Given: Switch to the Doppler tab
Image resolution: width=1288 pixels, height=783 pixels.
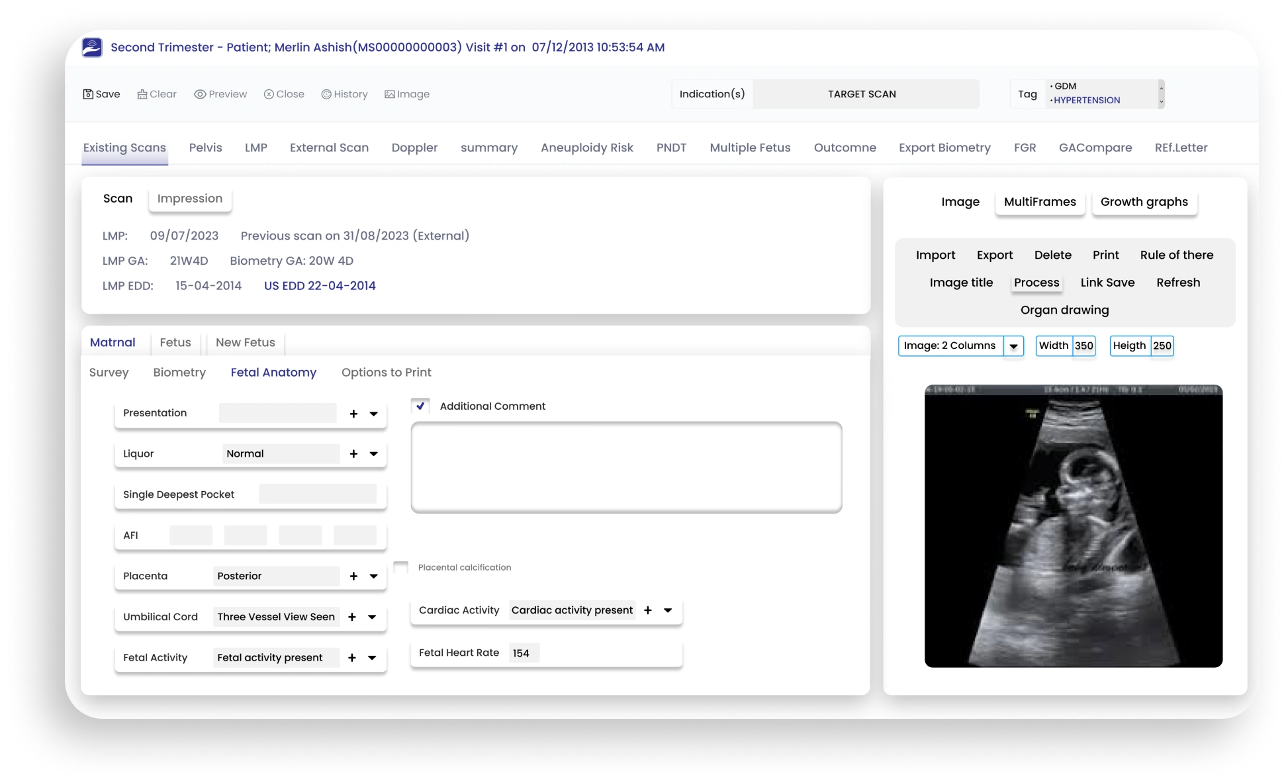Looking at the screenshot, I should 414,148.
